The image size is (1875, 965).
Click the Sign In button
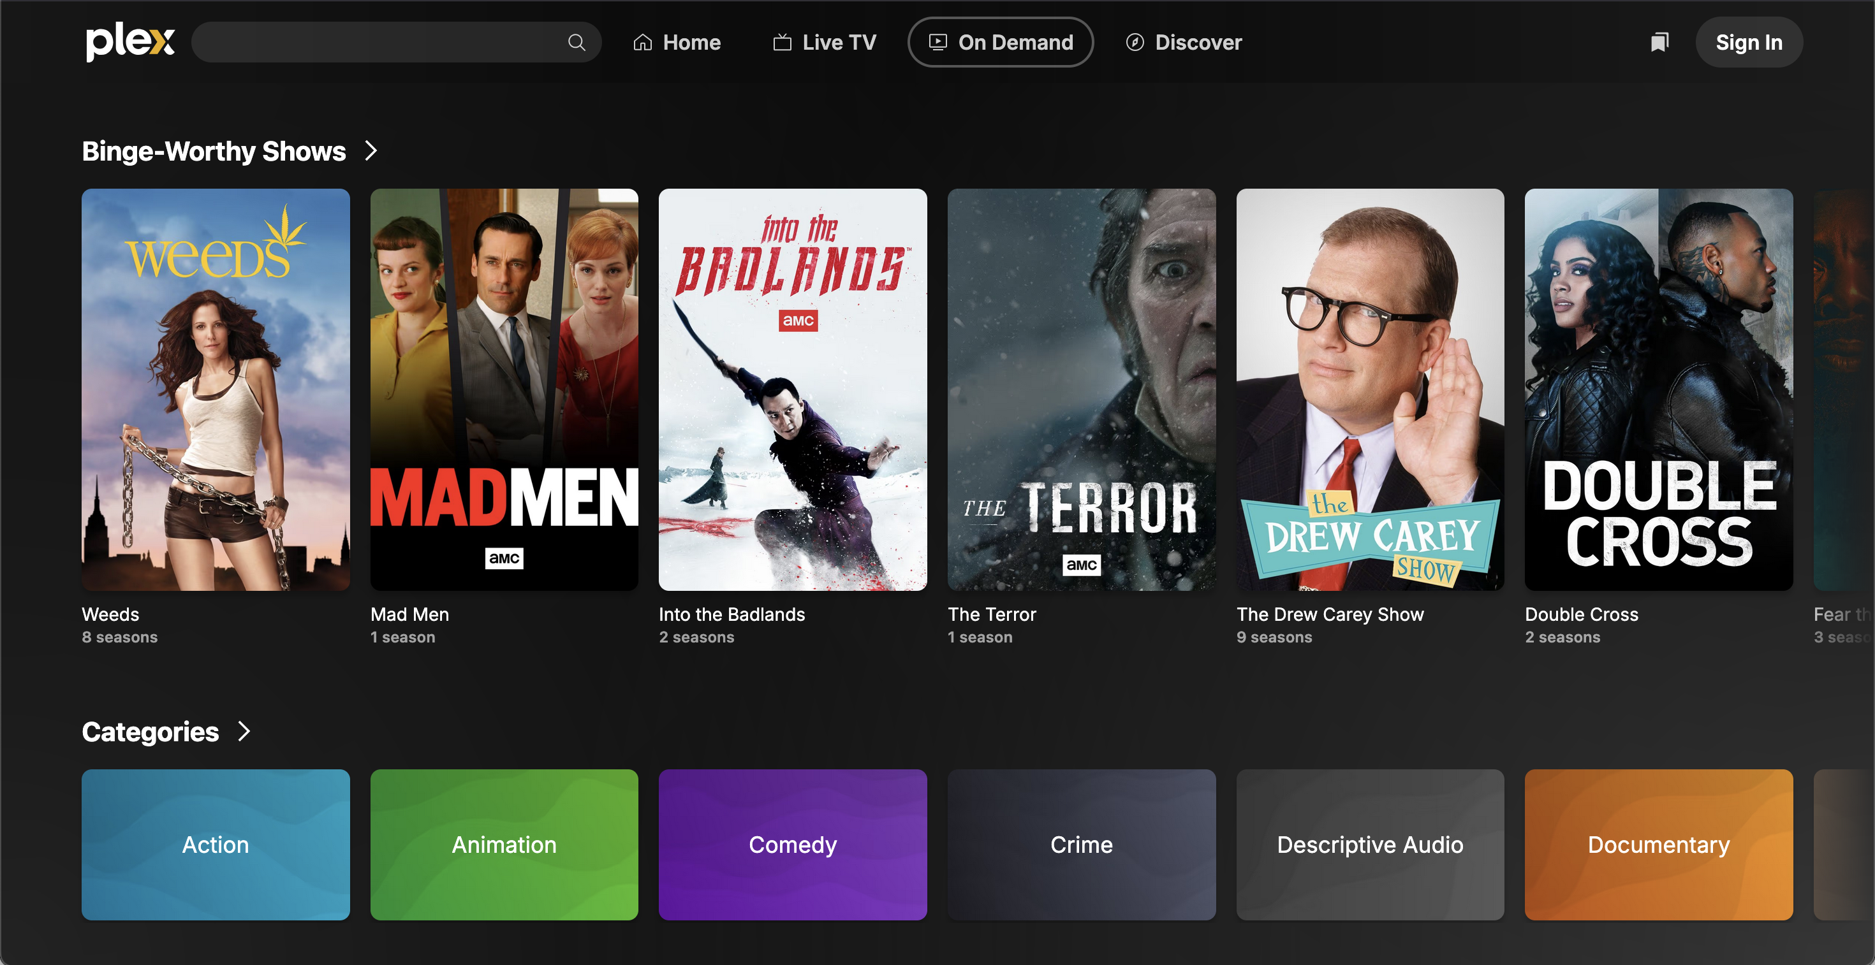pyautogui.click(x=1749, y=42)
